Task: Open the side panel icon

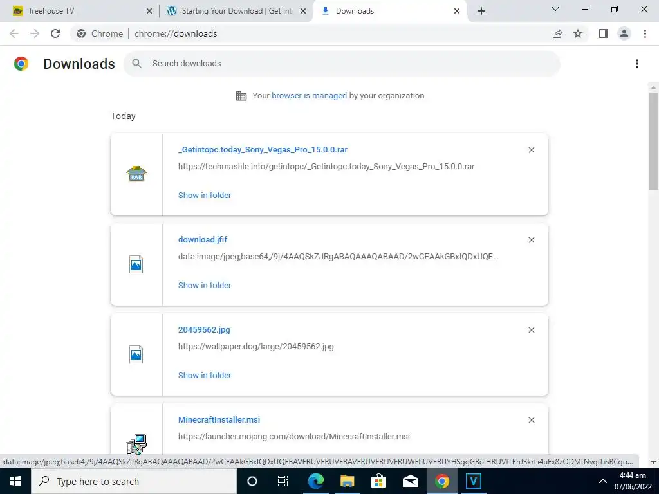Action: tap(604, 33)
